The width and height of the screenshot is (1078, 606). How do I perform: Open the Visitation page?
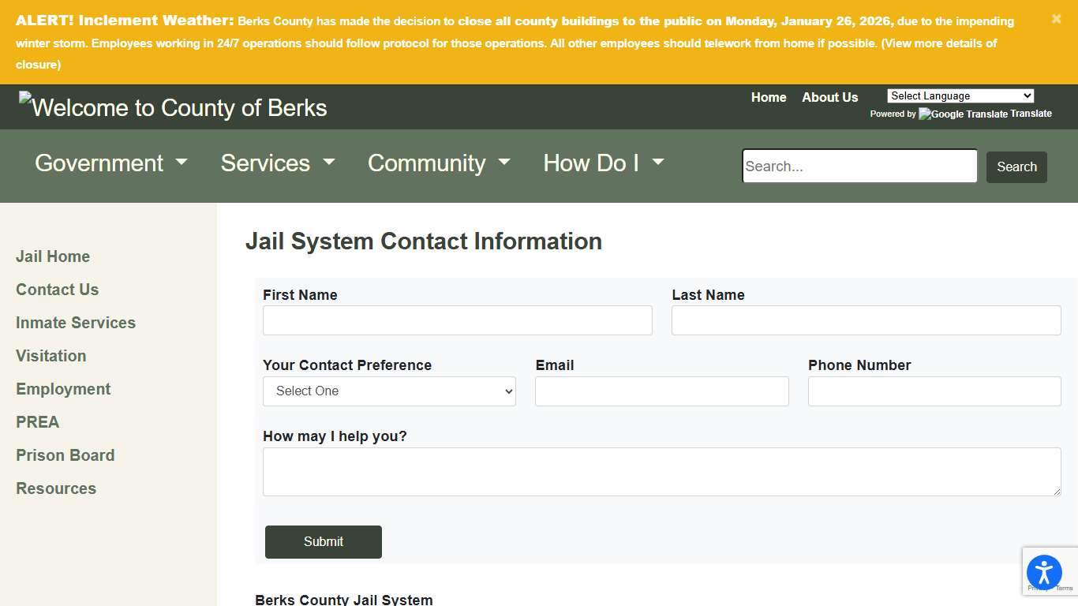tap(51, 356)
